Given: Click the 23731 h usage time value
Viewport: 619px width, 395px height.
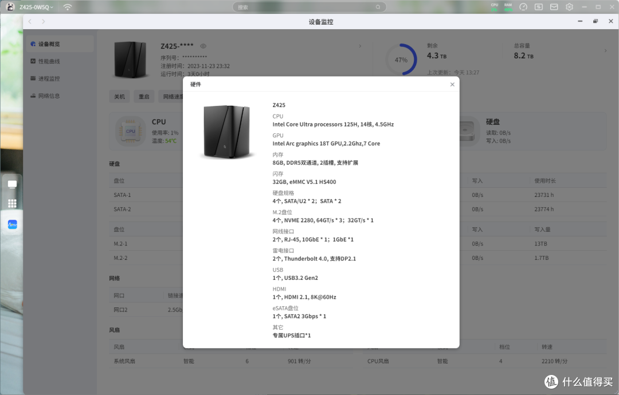Looking at the screenshot, I should 544,195.
